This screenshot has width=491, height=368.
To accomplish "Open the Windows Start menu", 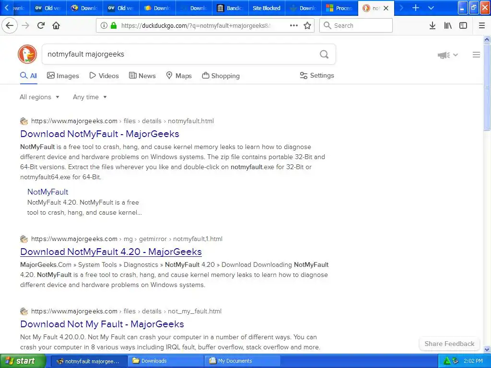I will (23, 361).
